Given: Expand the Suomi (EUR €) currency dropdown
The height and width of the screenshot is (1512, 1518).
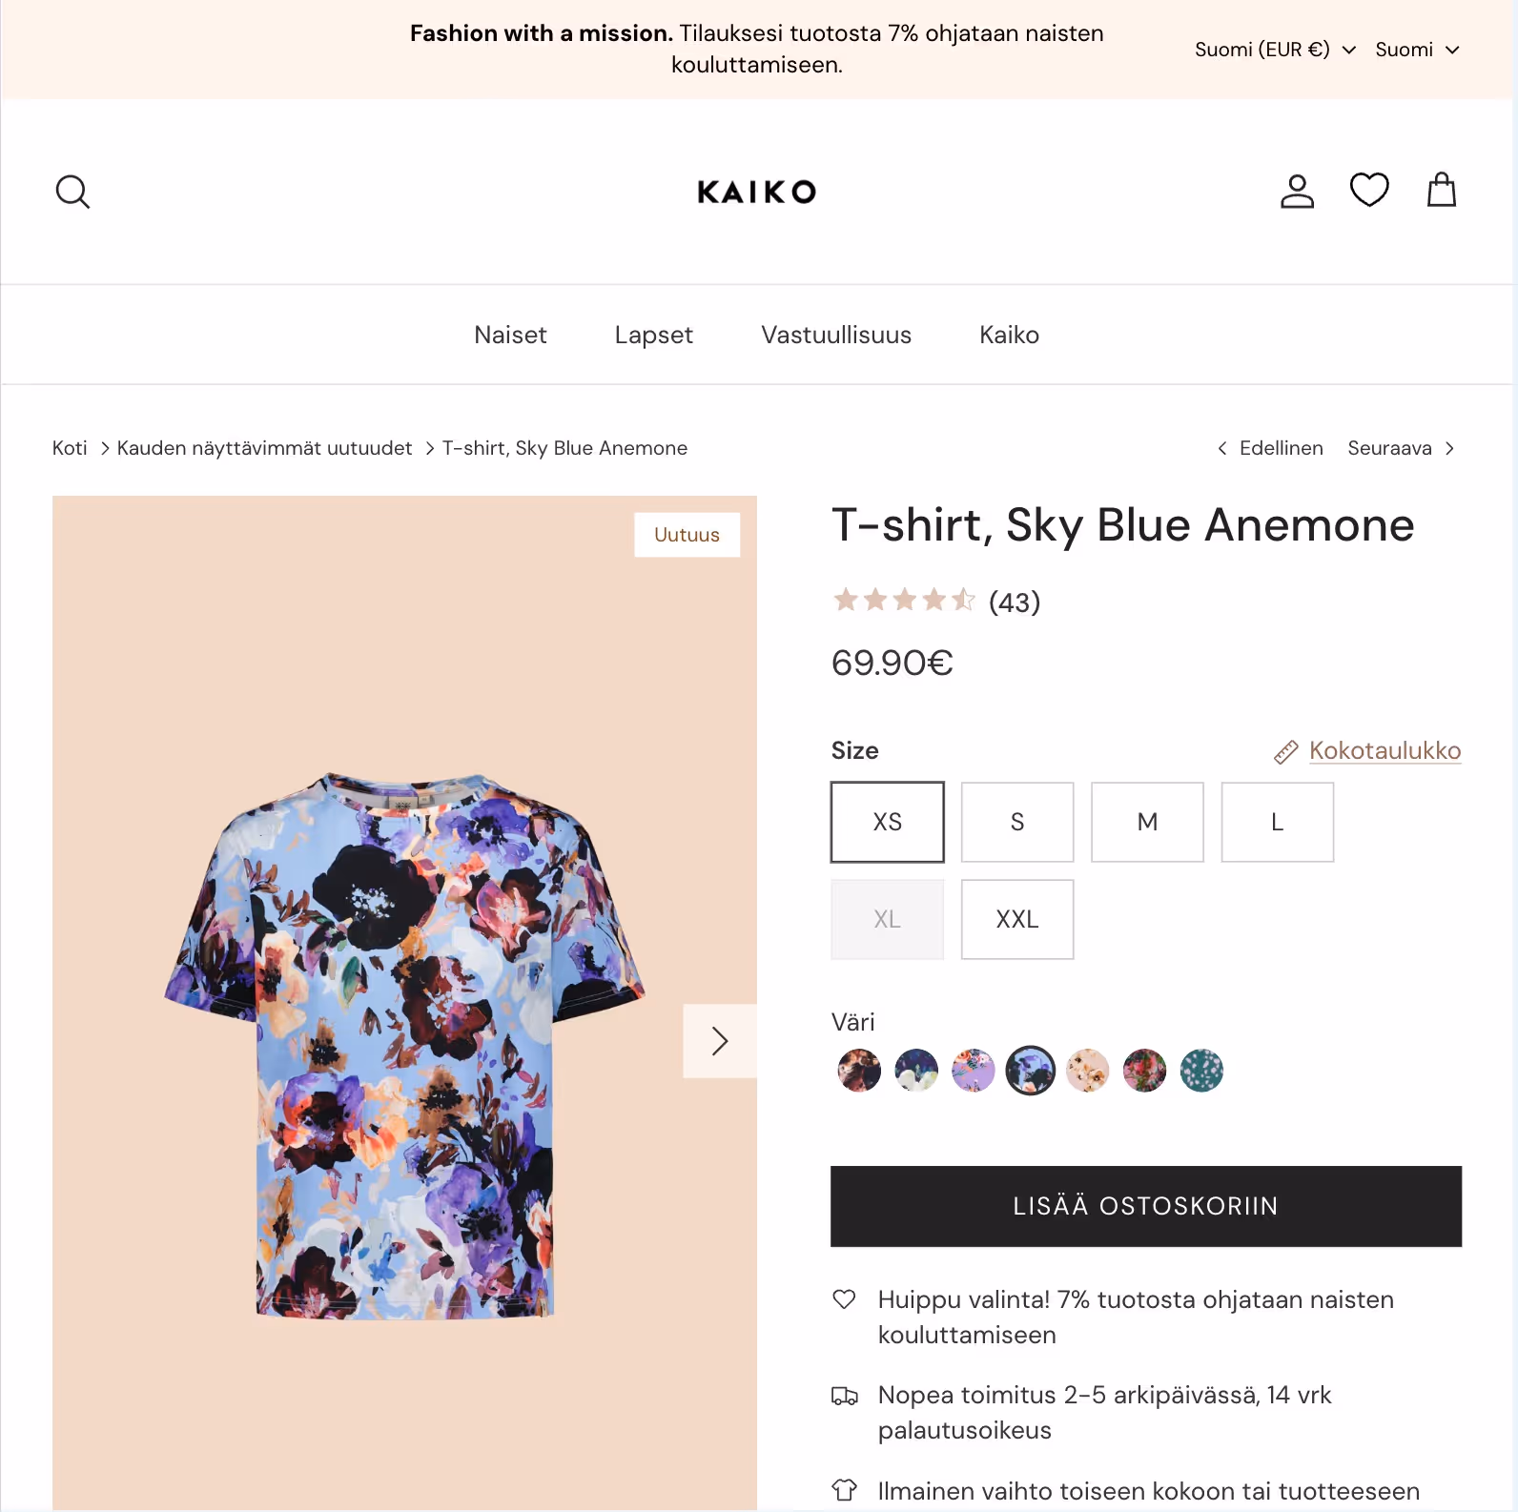Looking at the screenshot, I should point(1275,50).
